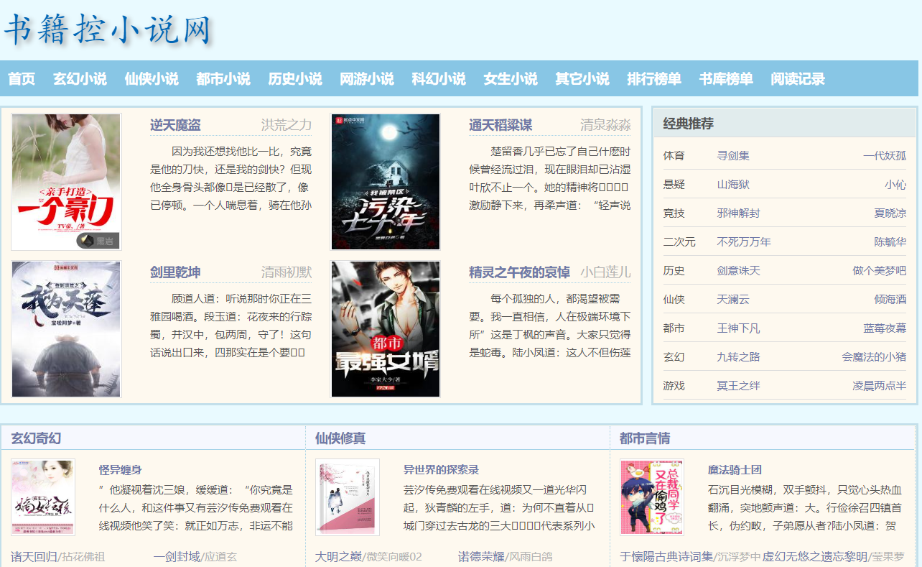Select 科幻小说 in the navigation bar
The width and height of the screenshot is (922, 567).
[x=439, y=79]
